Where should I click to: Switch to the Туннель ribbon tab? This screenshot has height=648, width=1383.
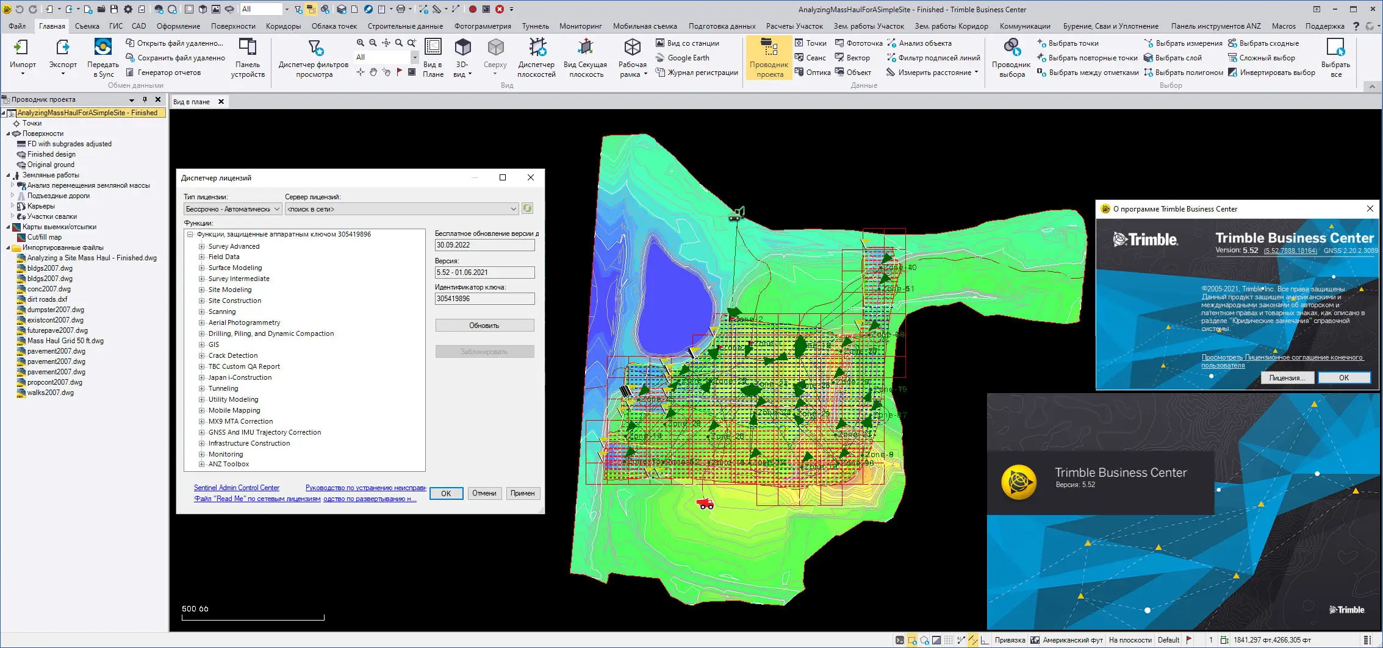535,26
